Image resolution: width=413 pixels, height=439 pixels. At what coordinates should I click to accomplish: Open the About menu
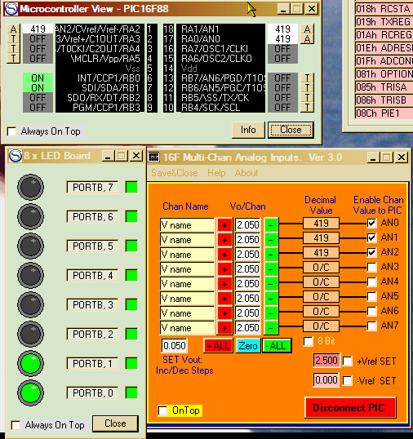(246, 173)
